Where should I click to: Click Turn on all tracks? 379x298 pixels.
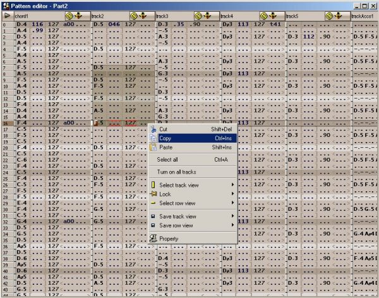(x=176, y=172)
